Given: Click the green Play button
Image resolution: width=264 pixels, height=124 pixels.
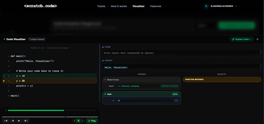Looking at the screenshot, I should pos(92,121).
